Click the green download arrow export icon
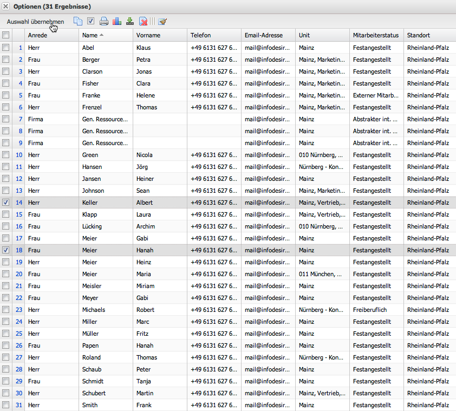456x411 pixels. point(130,22)
